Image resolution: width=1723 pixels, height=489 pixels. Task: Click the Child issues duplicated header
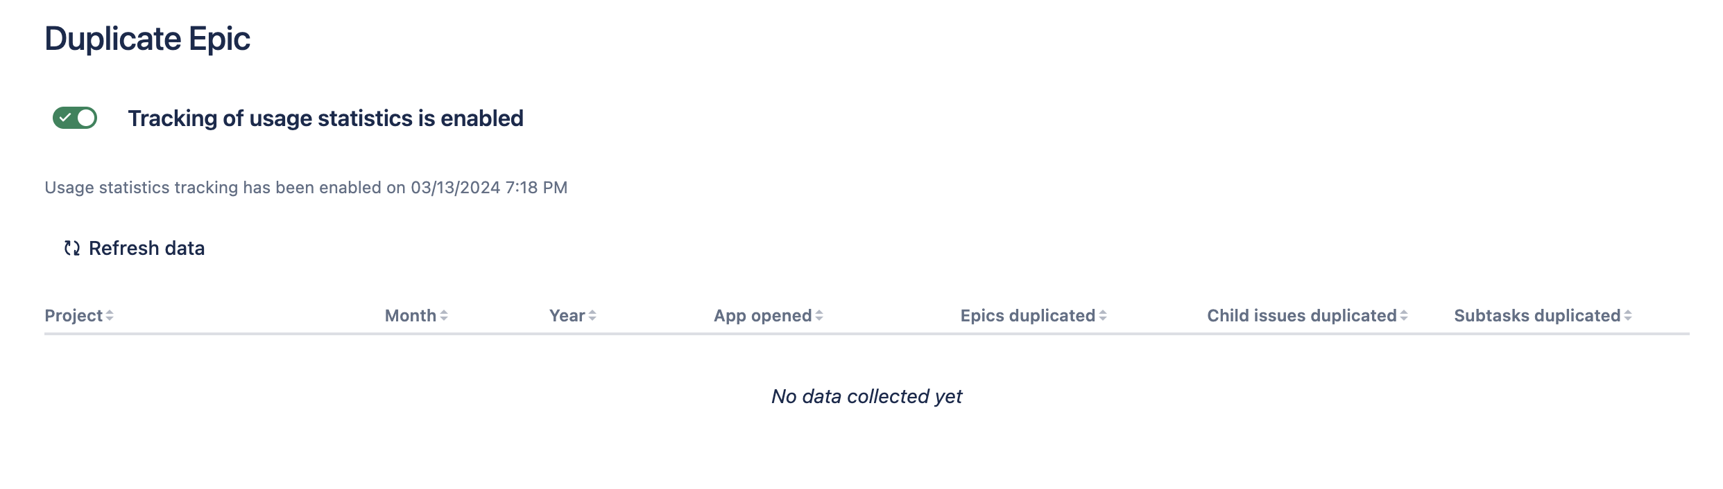[x=1301, y=316]
